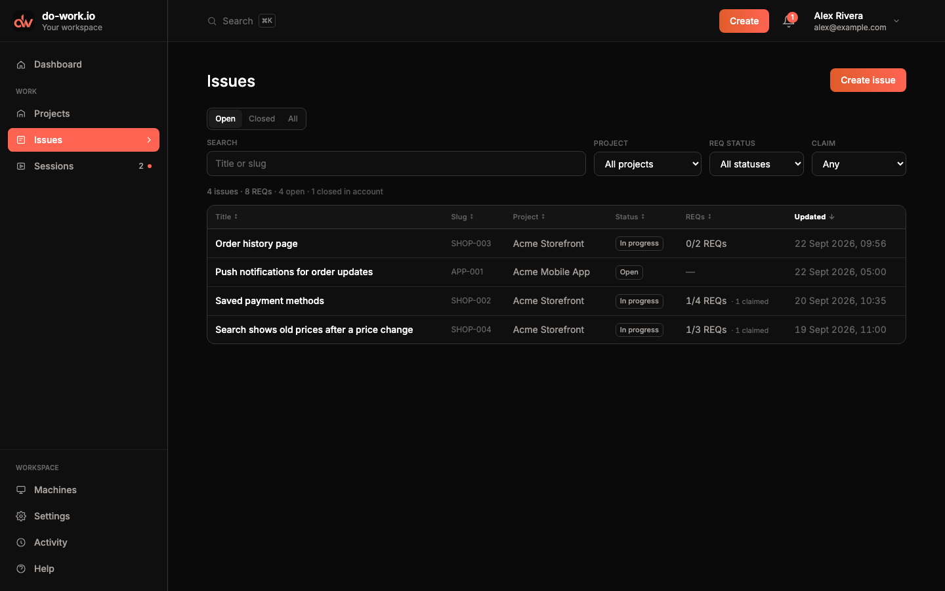Click the Create issue button
Screen dimensions: 945x591
tap(868, 80)
